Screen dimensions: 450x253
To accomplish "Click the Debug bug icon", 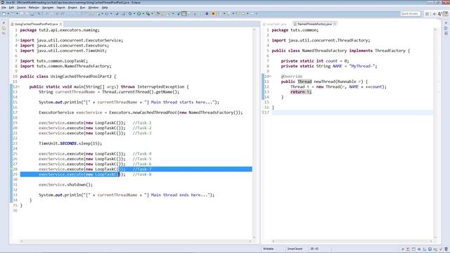I will point(130,14).
